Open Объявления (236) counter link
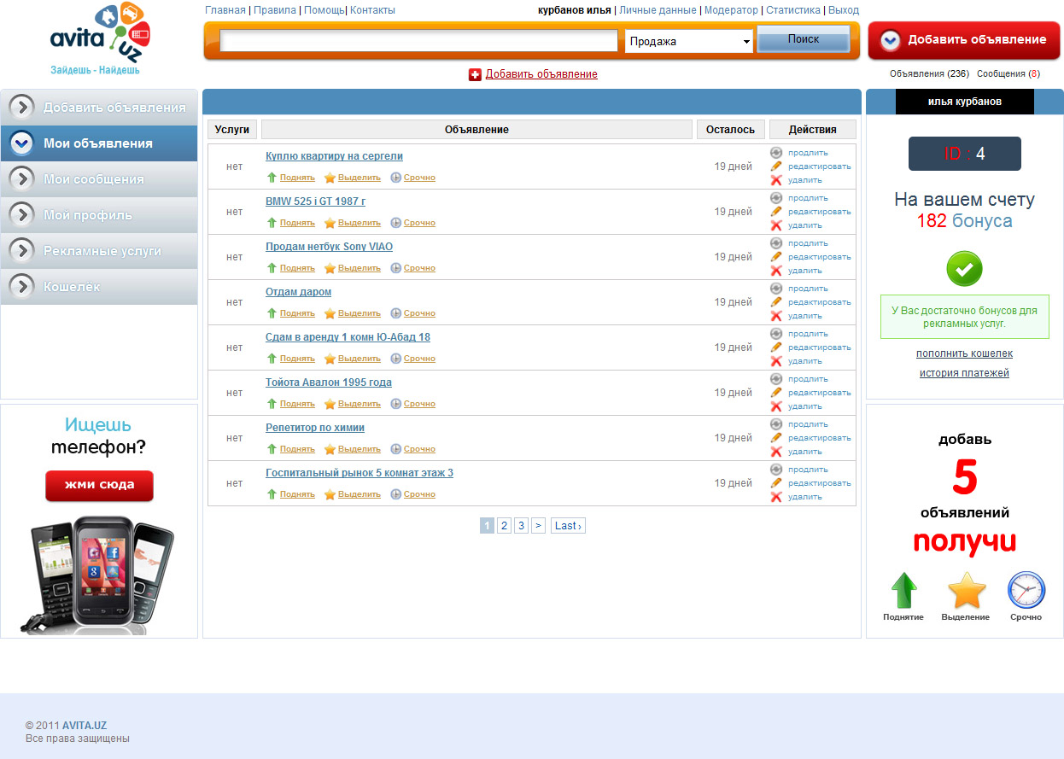Screen dimensions: 1064x759 click(x=929, y=74)
